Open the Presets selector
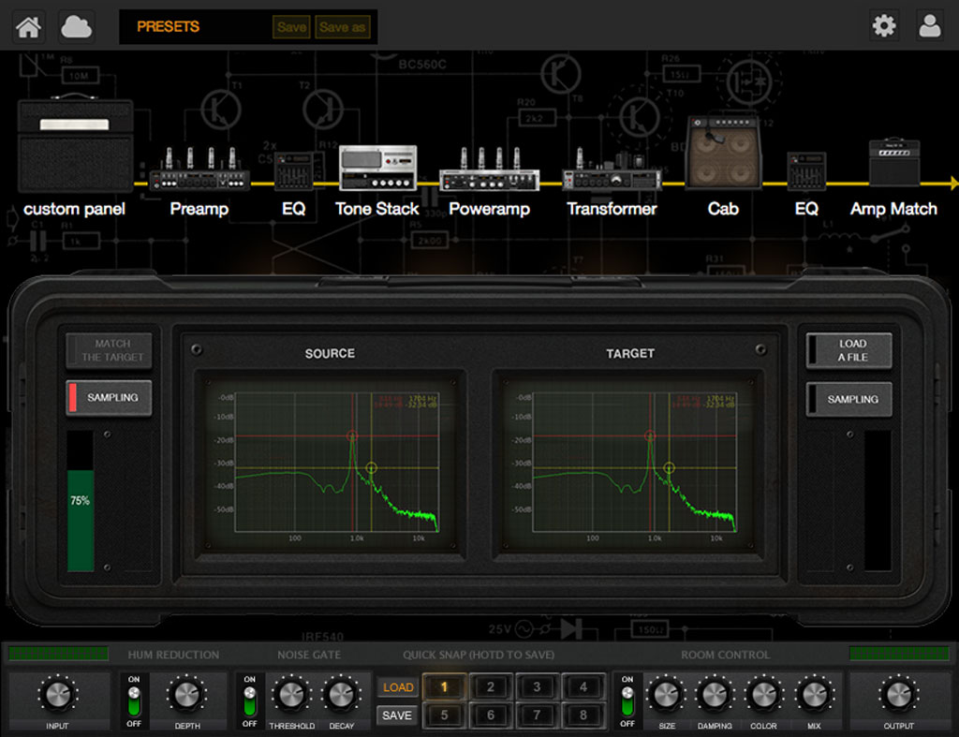The width and height of the screenshot is (959, 737). click(x=169, y=27)
